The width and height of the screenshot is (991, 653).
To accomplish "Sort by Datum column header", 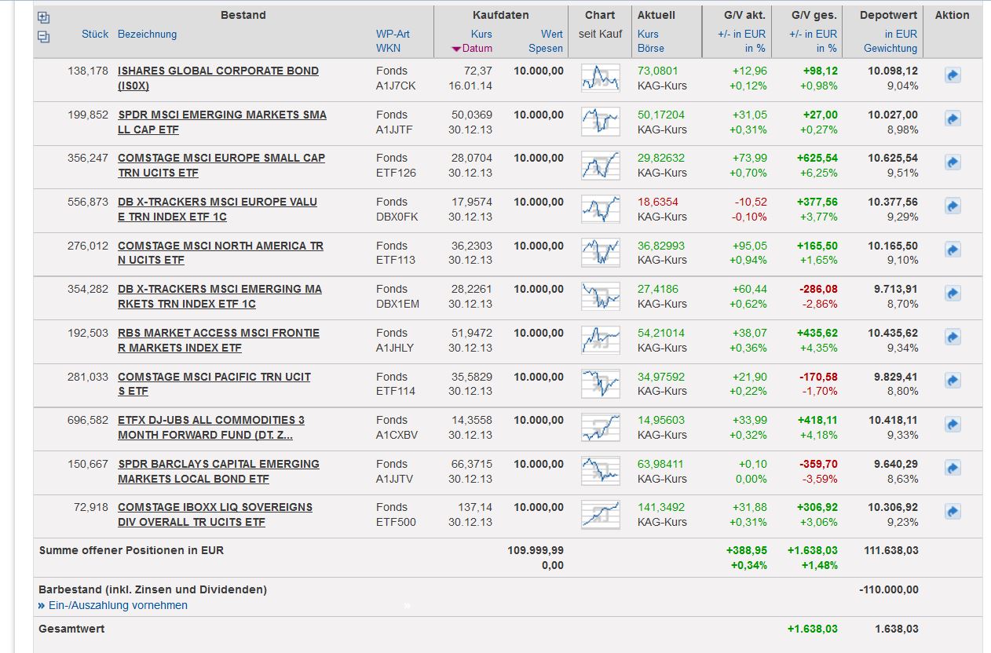I will click(x=477, y=49).
